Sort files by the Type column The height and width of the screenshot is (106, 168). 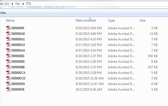(x=111, y=20)
